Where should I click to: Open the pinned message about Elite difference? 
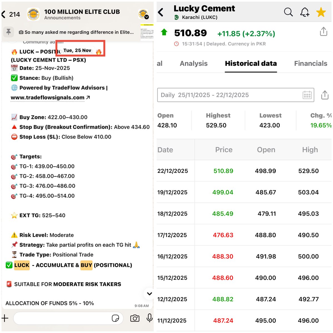coord(76,32)
